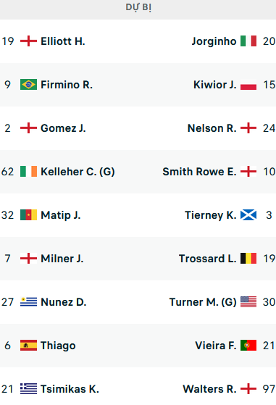The width and height of the screenshot is (276, 405).
Task: Click the USA flag beside Turner M.
Action: click(248, 302)
